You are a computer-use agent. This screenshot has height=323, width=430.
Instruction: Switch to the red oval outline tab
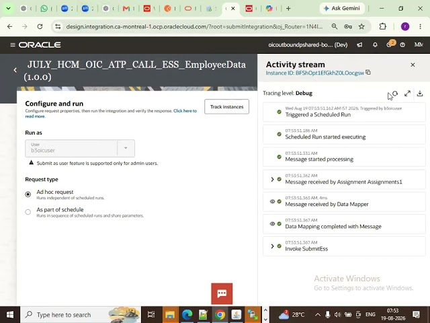(x=188, y=9)
